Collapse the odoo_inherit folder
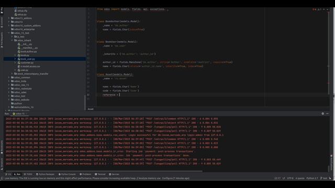This screenshot has height=188, width=335. click(x=12, y=40)
